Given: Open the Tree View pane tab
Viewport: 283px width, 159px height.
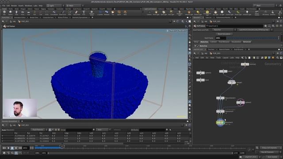Looking at the screenshot, I should pyautogui.click(x=211, y=49).
